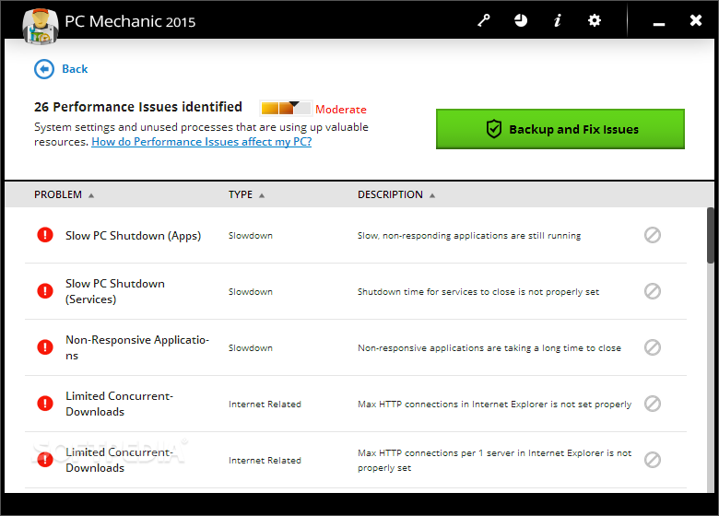This screenshot has width=719, height=516.
Task: Click the red Moderate severity label
Action: click(x=341, y=110)
